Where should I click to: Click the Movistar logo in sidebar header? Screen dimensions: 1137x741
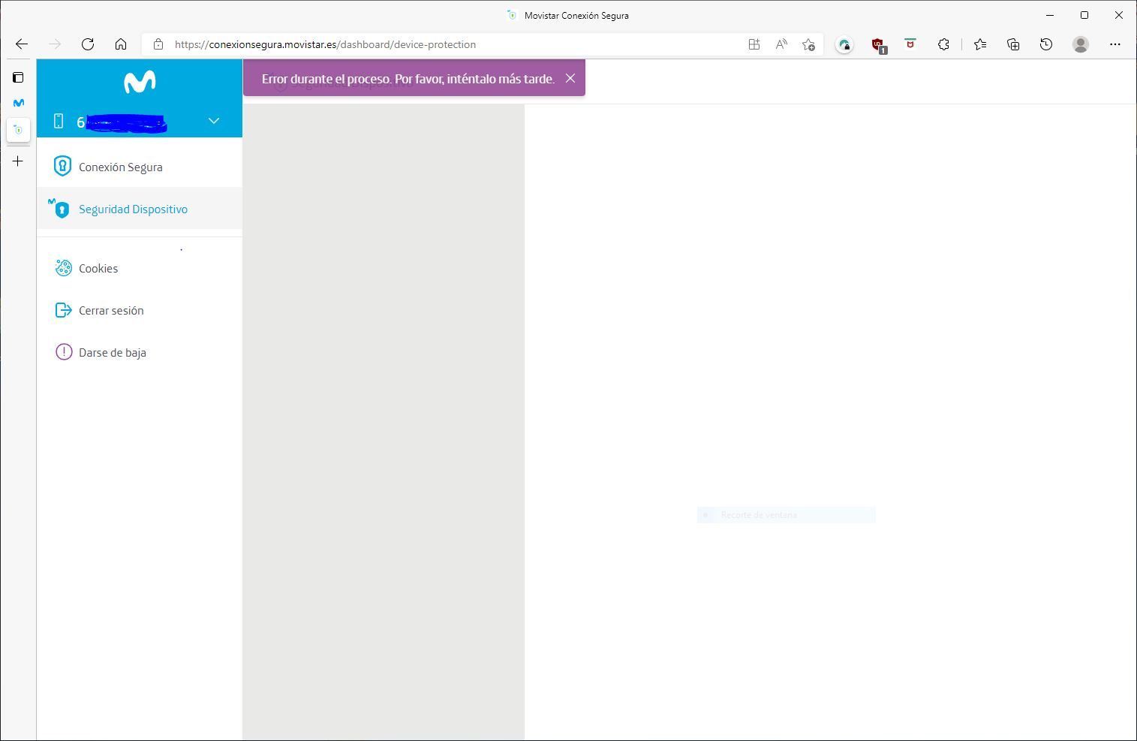(140, 82)
